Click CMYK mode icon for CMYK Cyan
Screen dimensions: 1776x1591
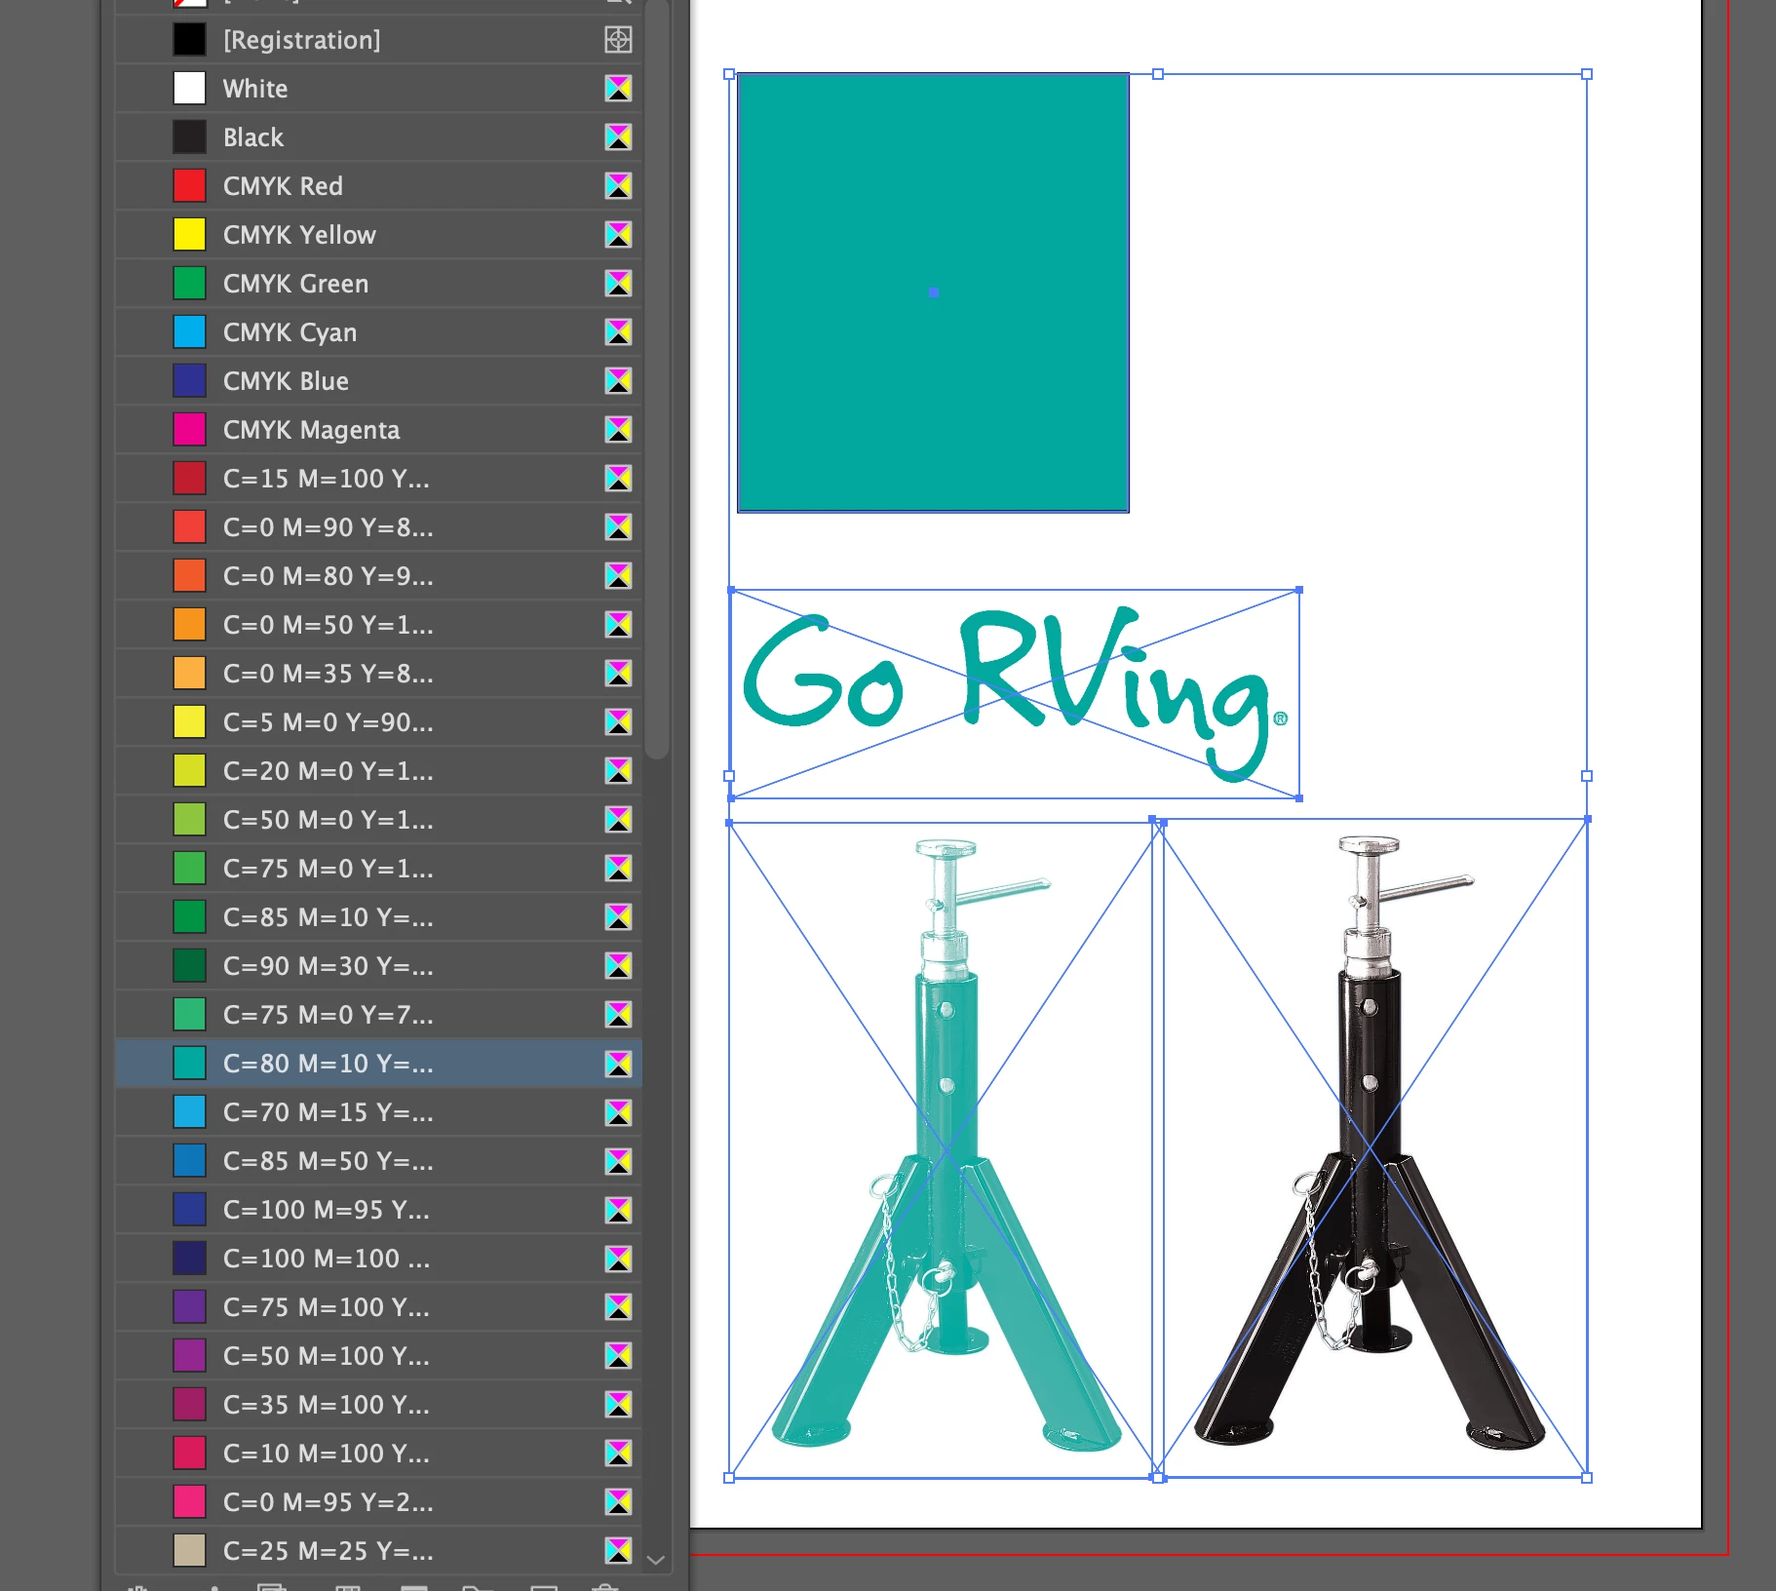pyautogui.click(x=618, y=332)
